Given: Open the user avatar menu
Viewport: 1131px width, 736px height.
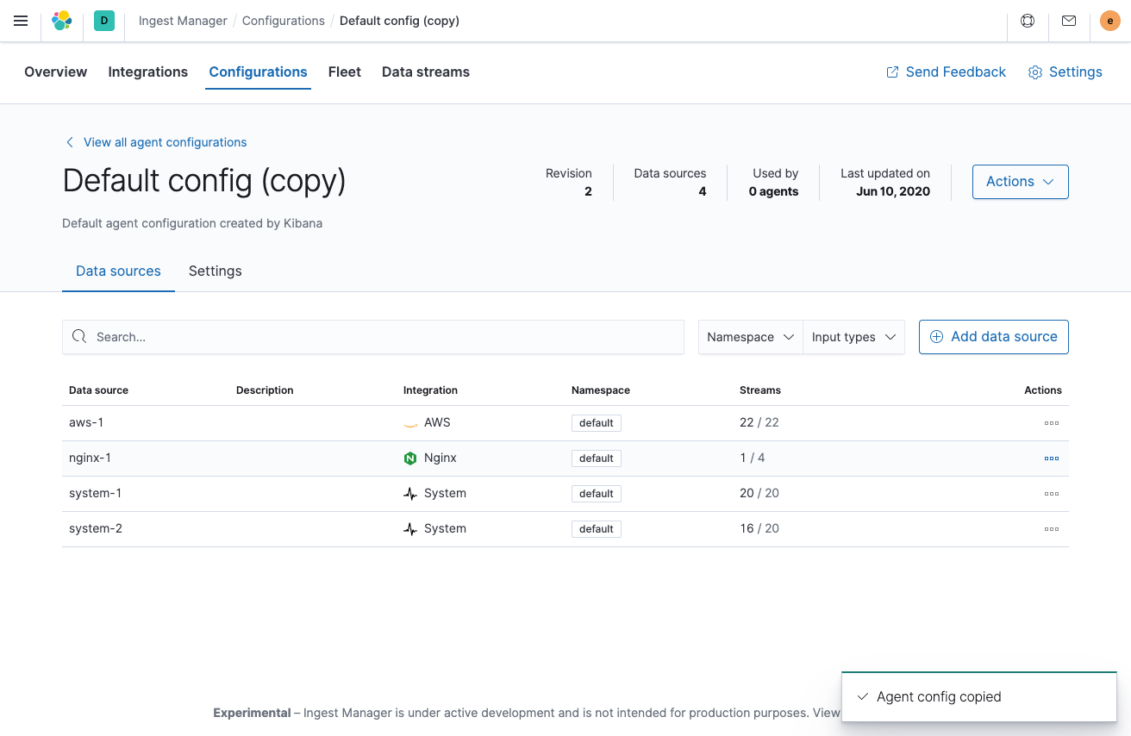Looking at the screenshot, I should coord(1110,21).
